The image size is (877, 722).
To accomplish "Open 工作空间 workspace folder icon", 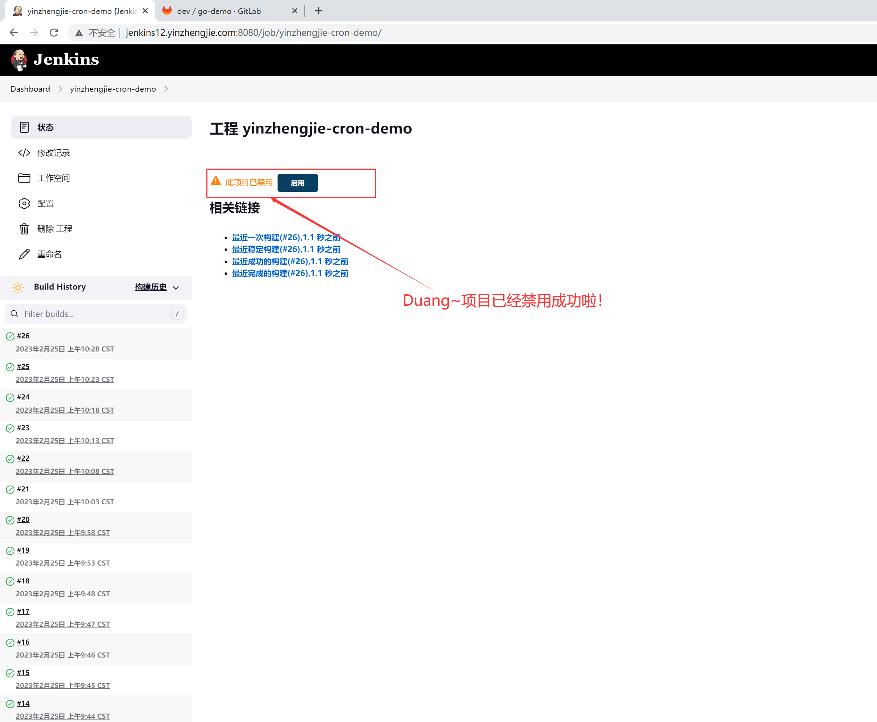I will [x=24, y=178].
